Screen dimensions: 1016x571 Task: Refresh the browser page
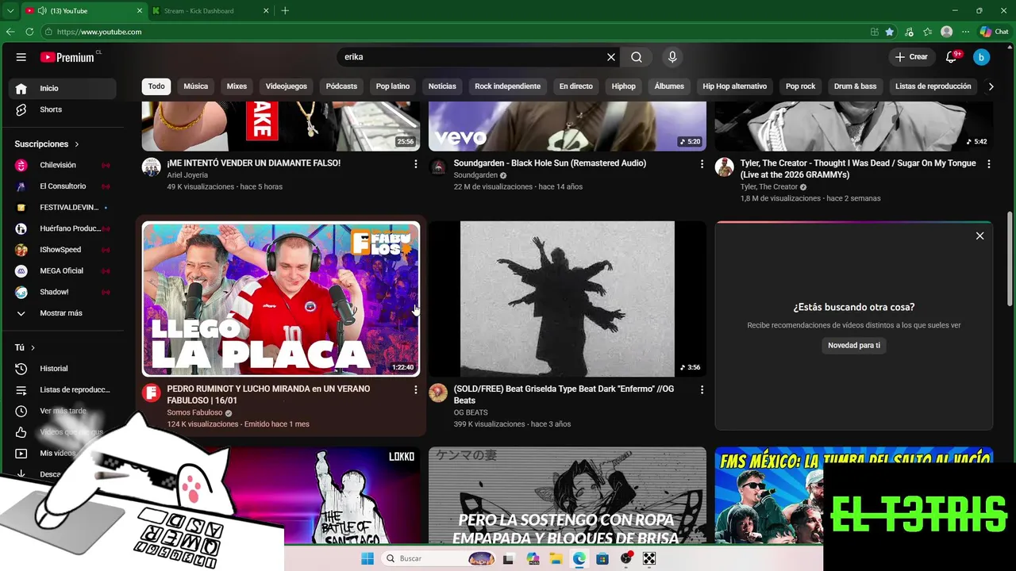tap(29, 32)
